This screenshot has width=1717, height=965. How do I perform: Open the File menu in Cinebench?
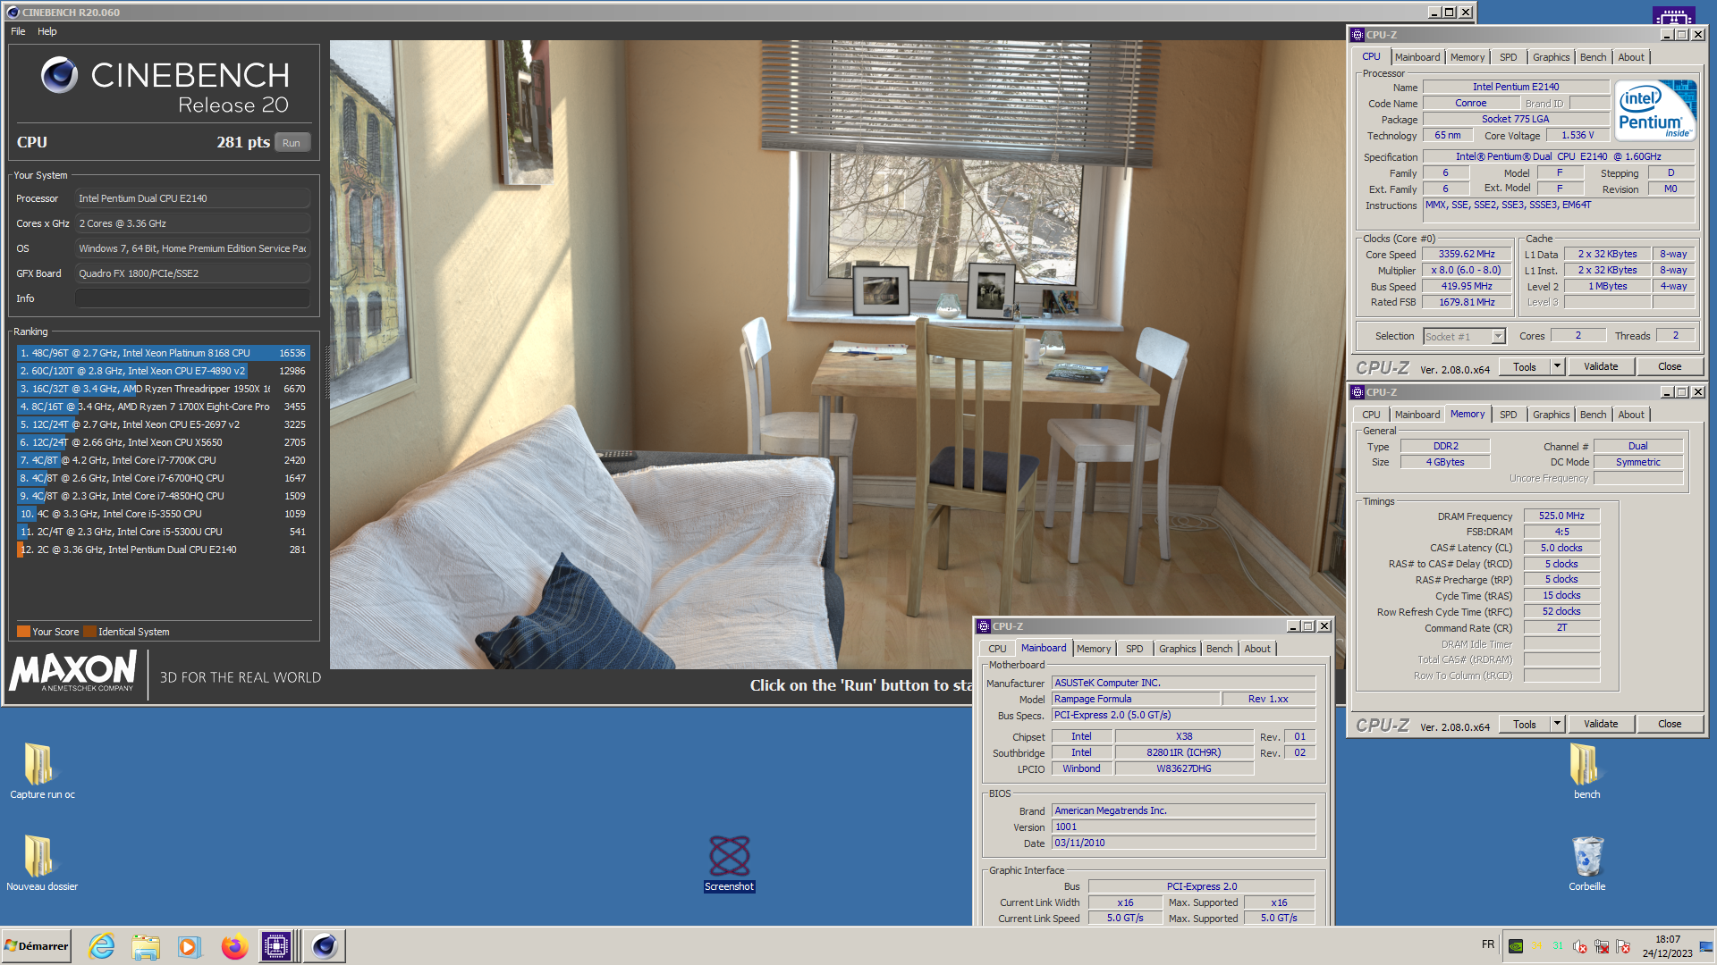[x=18, y=31]
